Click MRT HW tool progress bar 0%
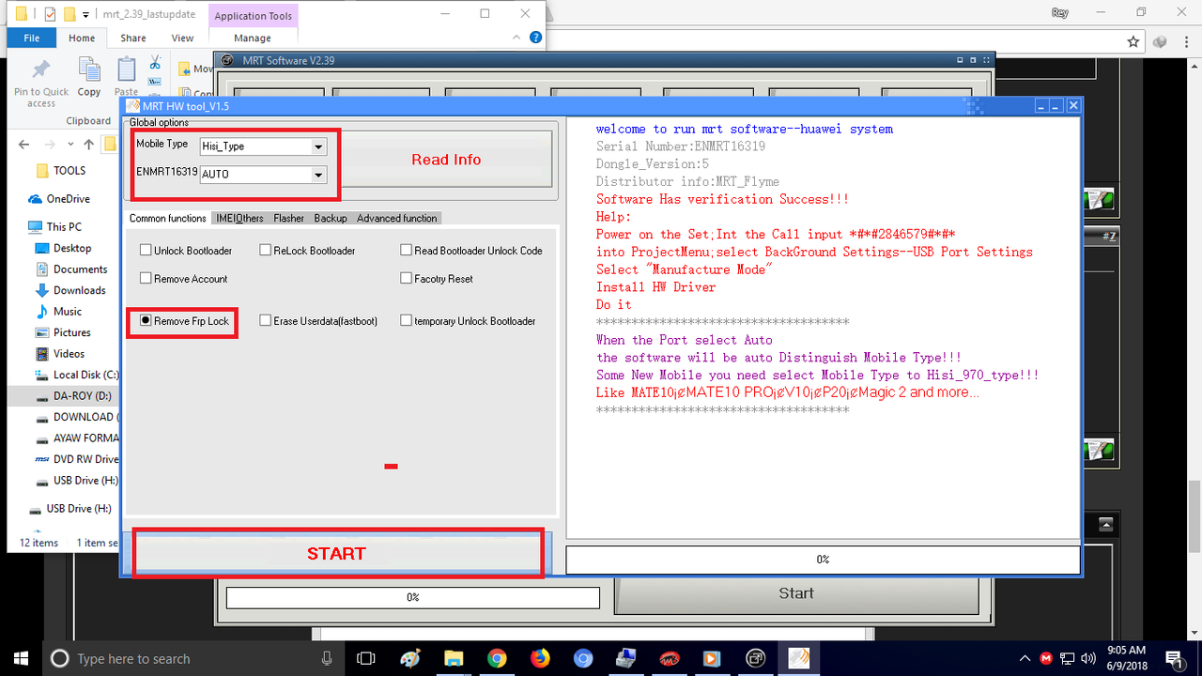Image resolution: width=1202 pixels, height=676 pixels. coord(823,560)
